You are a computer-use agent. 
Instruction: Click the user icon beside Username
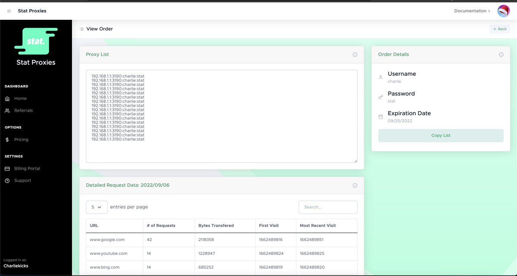click(x=380, y=78)
